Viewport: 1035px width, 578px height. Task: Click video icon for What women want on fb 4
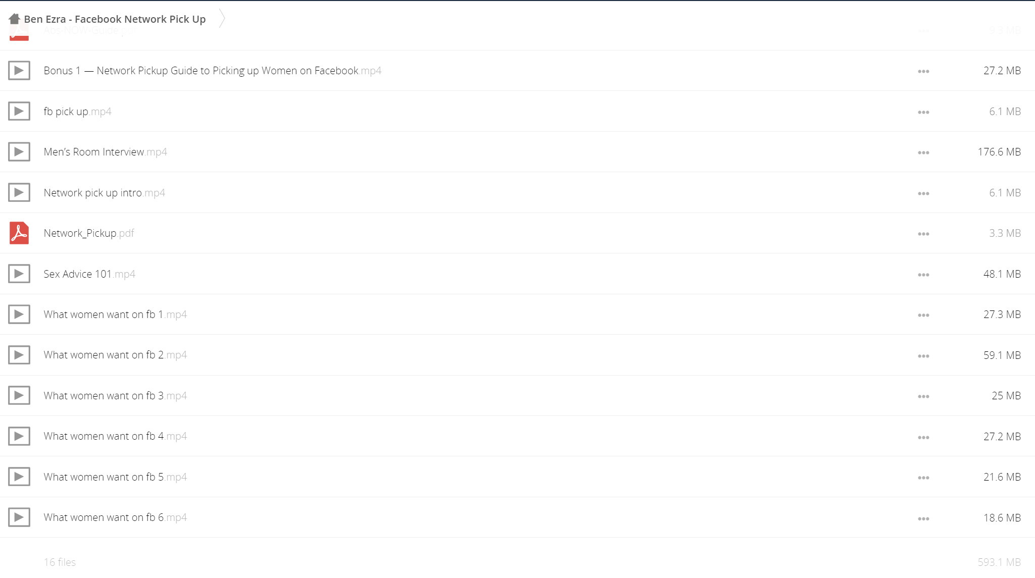pos(19,436)
